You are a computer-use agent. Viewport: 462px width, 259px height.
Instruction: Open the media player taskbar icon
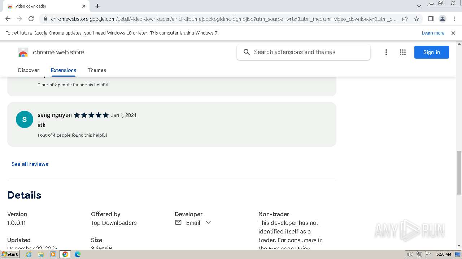point(53,254)
